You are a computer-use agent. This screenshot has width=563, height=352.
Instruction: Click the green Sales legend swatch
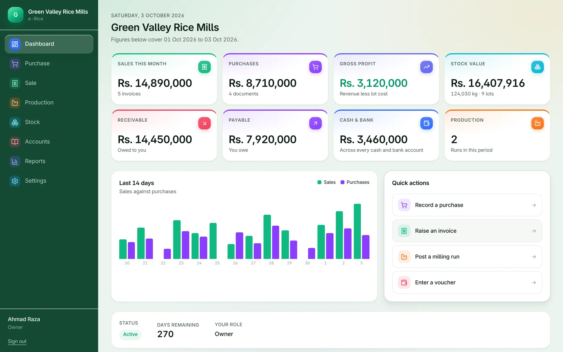[x=319, y=182]
